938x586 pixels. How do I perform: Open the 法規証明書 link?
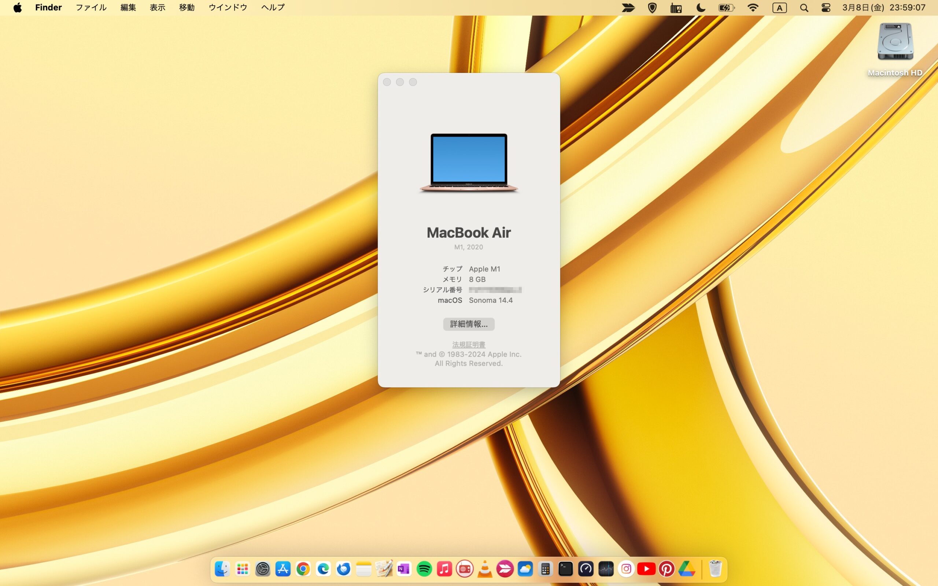click(469, 344)
